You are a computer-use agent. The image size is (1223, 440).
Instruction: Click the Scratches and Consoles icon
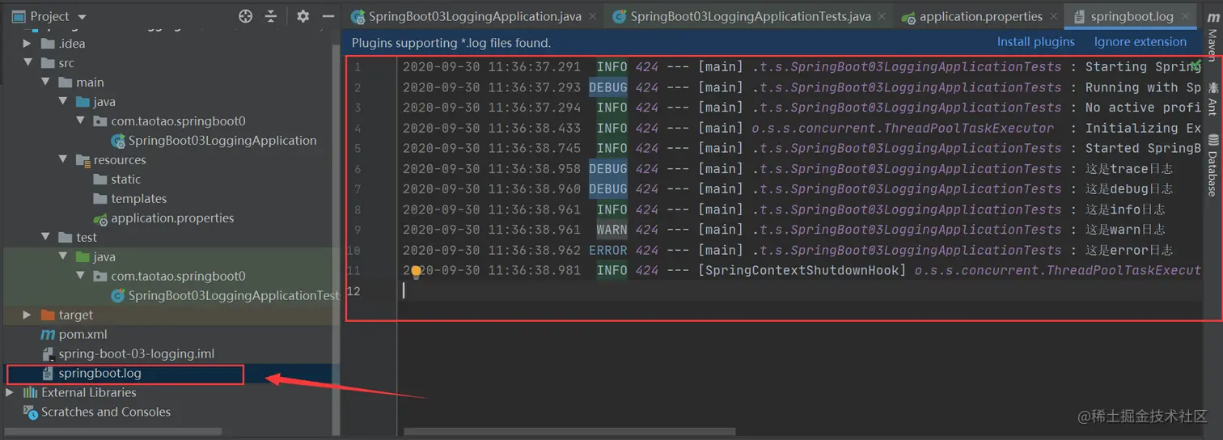click(31, 412)
